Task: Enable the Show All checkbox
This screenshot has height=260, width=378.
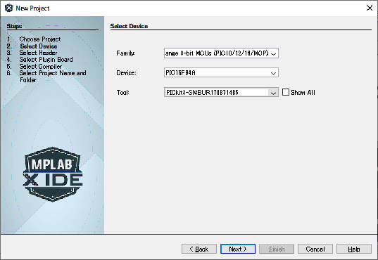Action: coord(286,92)
